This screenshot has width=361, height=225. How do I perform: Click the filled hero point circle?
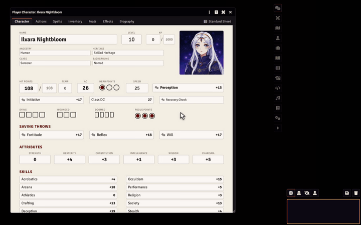[x=102, y=87]
